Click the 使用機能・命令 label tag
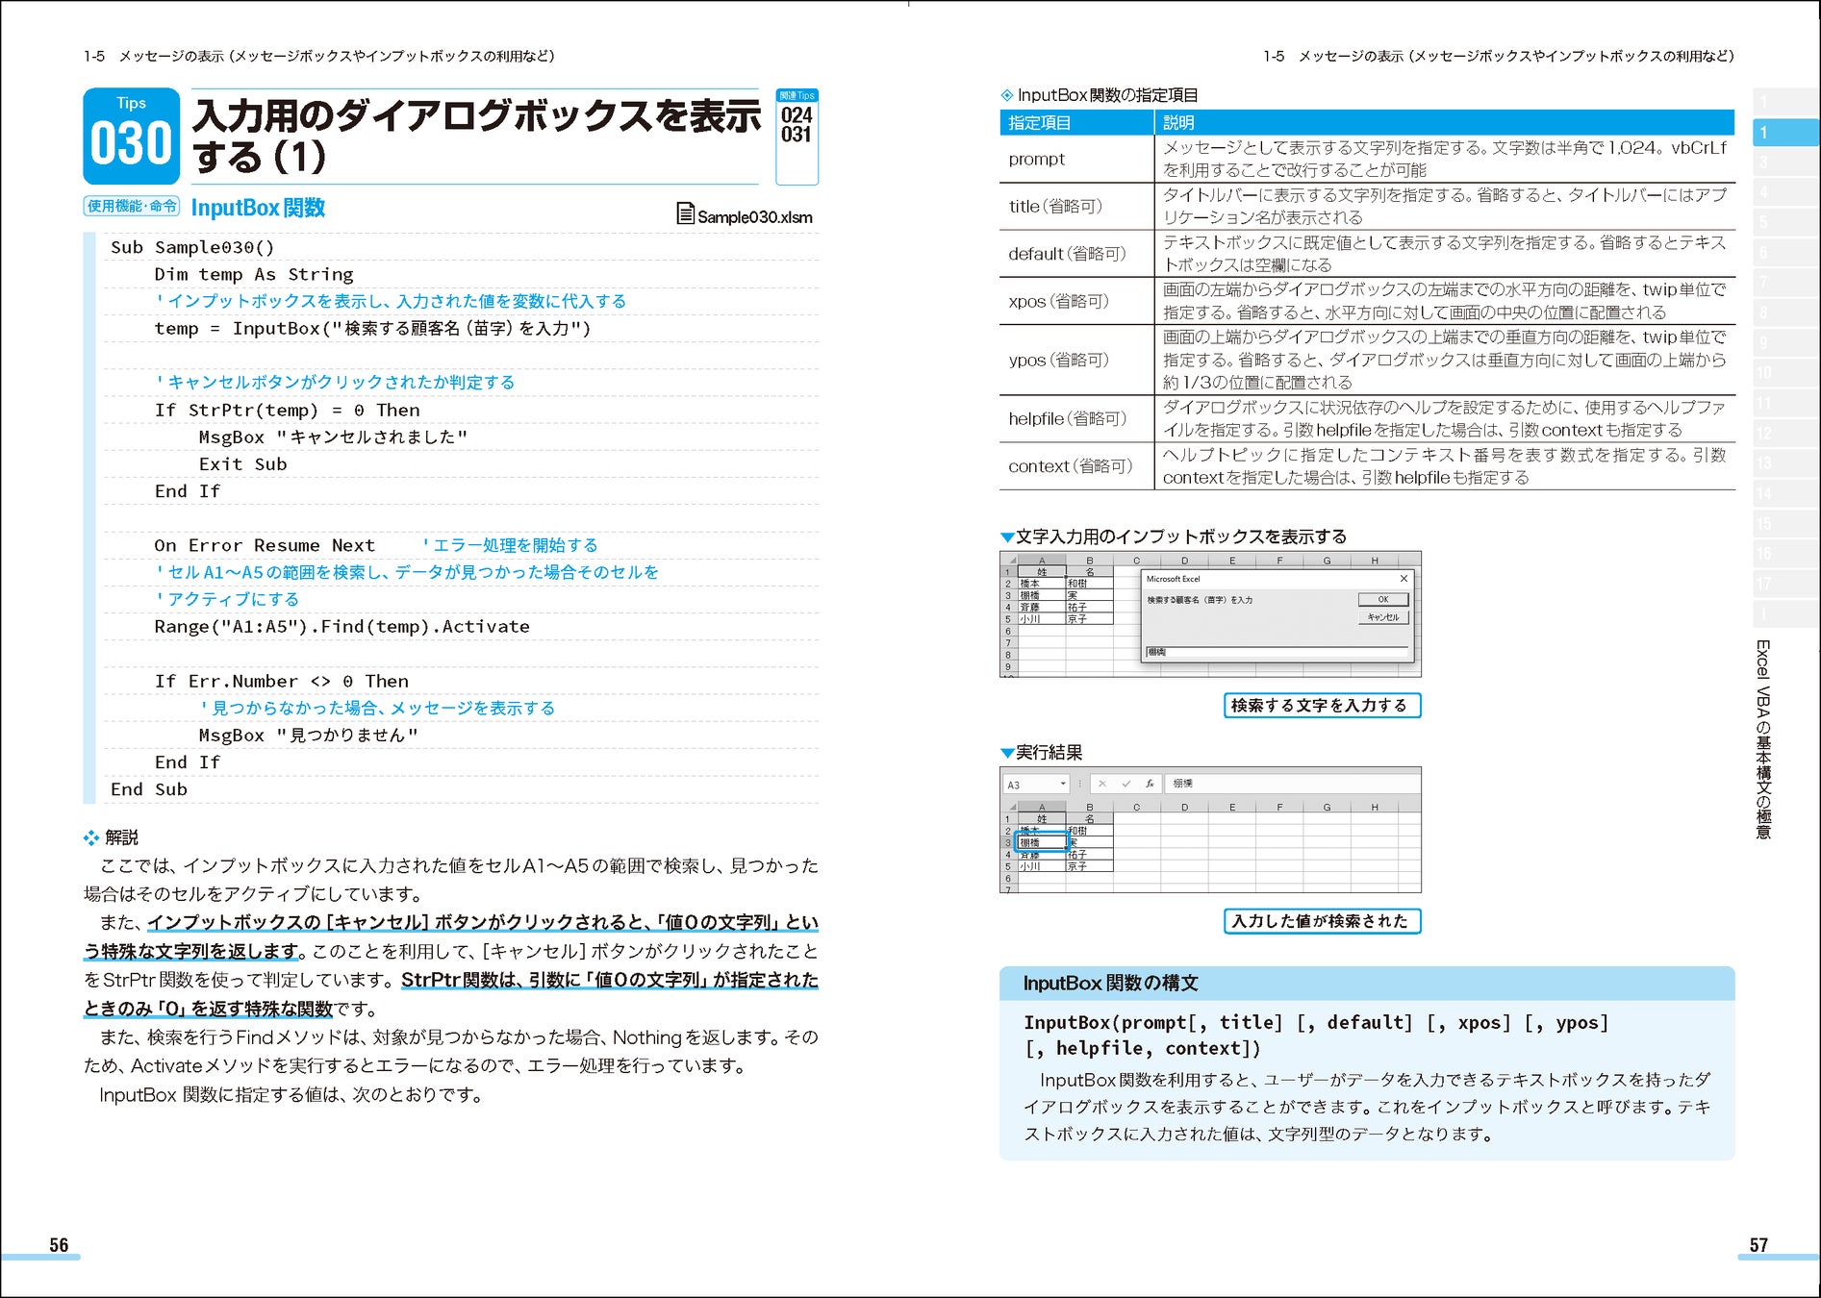Screen dimensions: 1821x1298 coord(132,206)
